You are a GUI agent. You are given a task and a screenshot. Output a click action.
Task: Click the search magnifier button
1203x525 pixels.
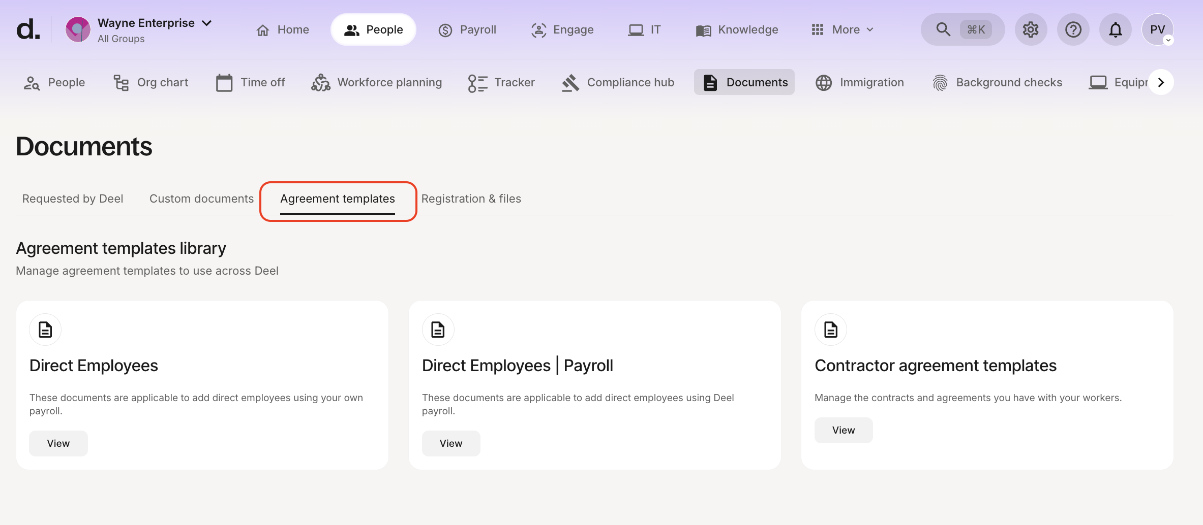click(x=943, y=29)
